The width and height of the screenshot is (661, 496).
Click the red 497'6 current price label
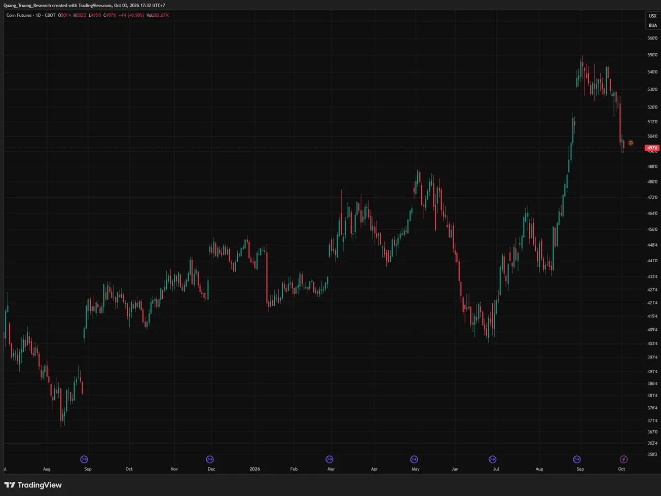click(x=652, y=148)
